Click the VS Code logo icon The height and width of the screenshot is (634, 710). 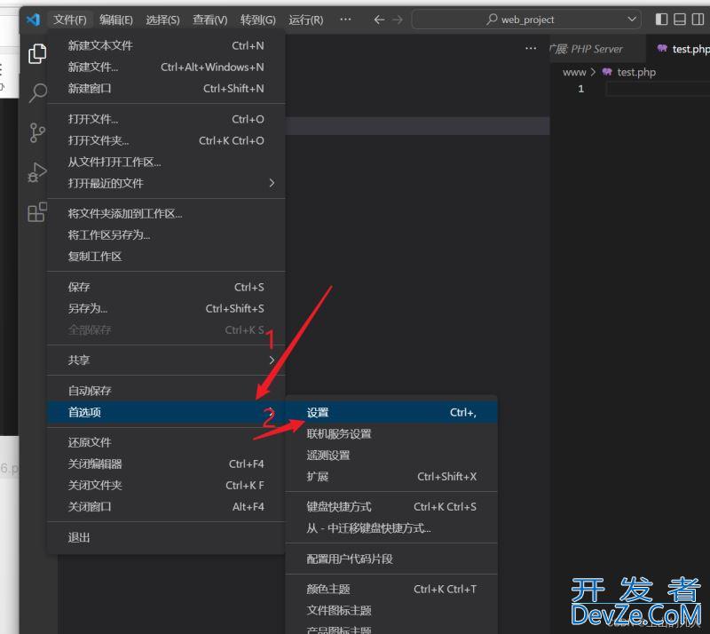point(33,20)
